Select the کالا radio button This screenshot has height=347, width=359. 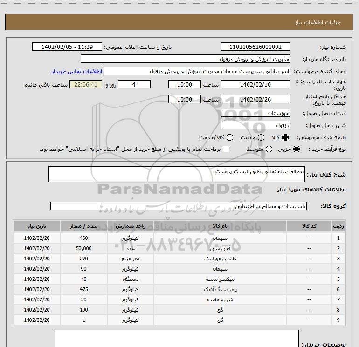point(285,137)
